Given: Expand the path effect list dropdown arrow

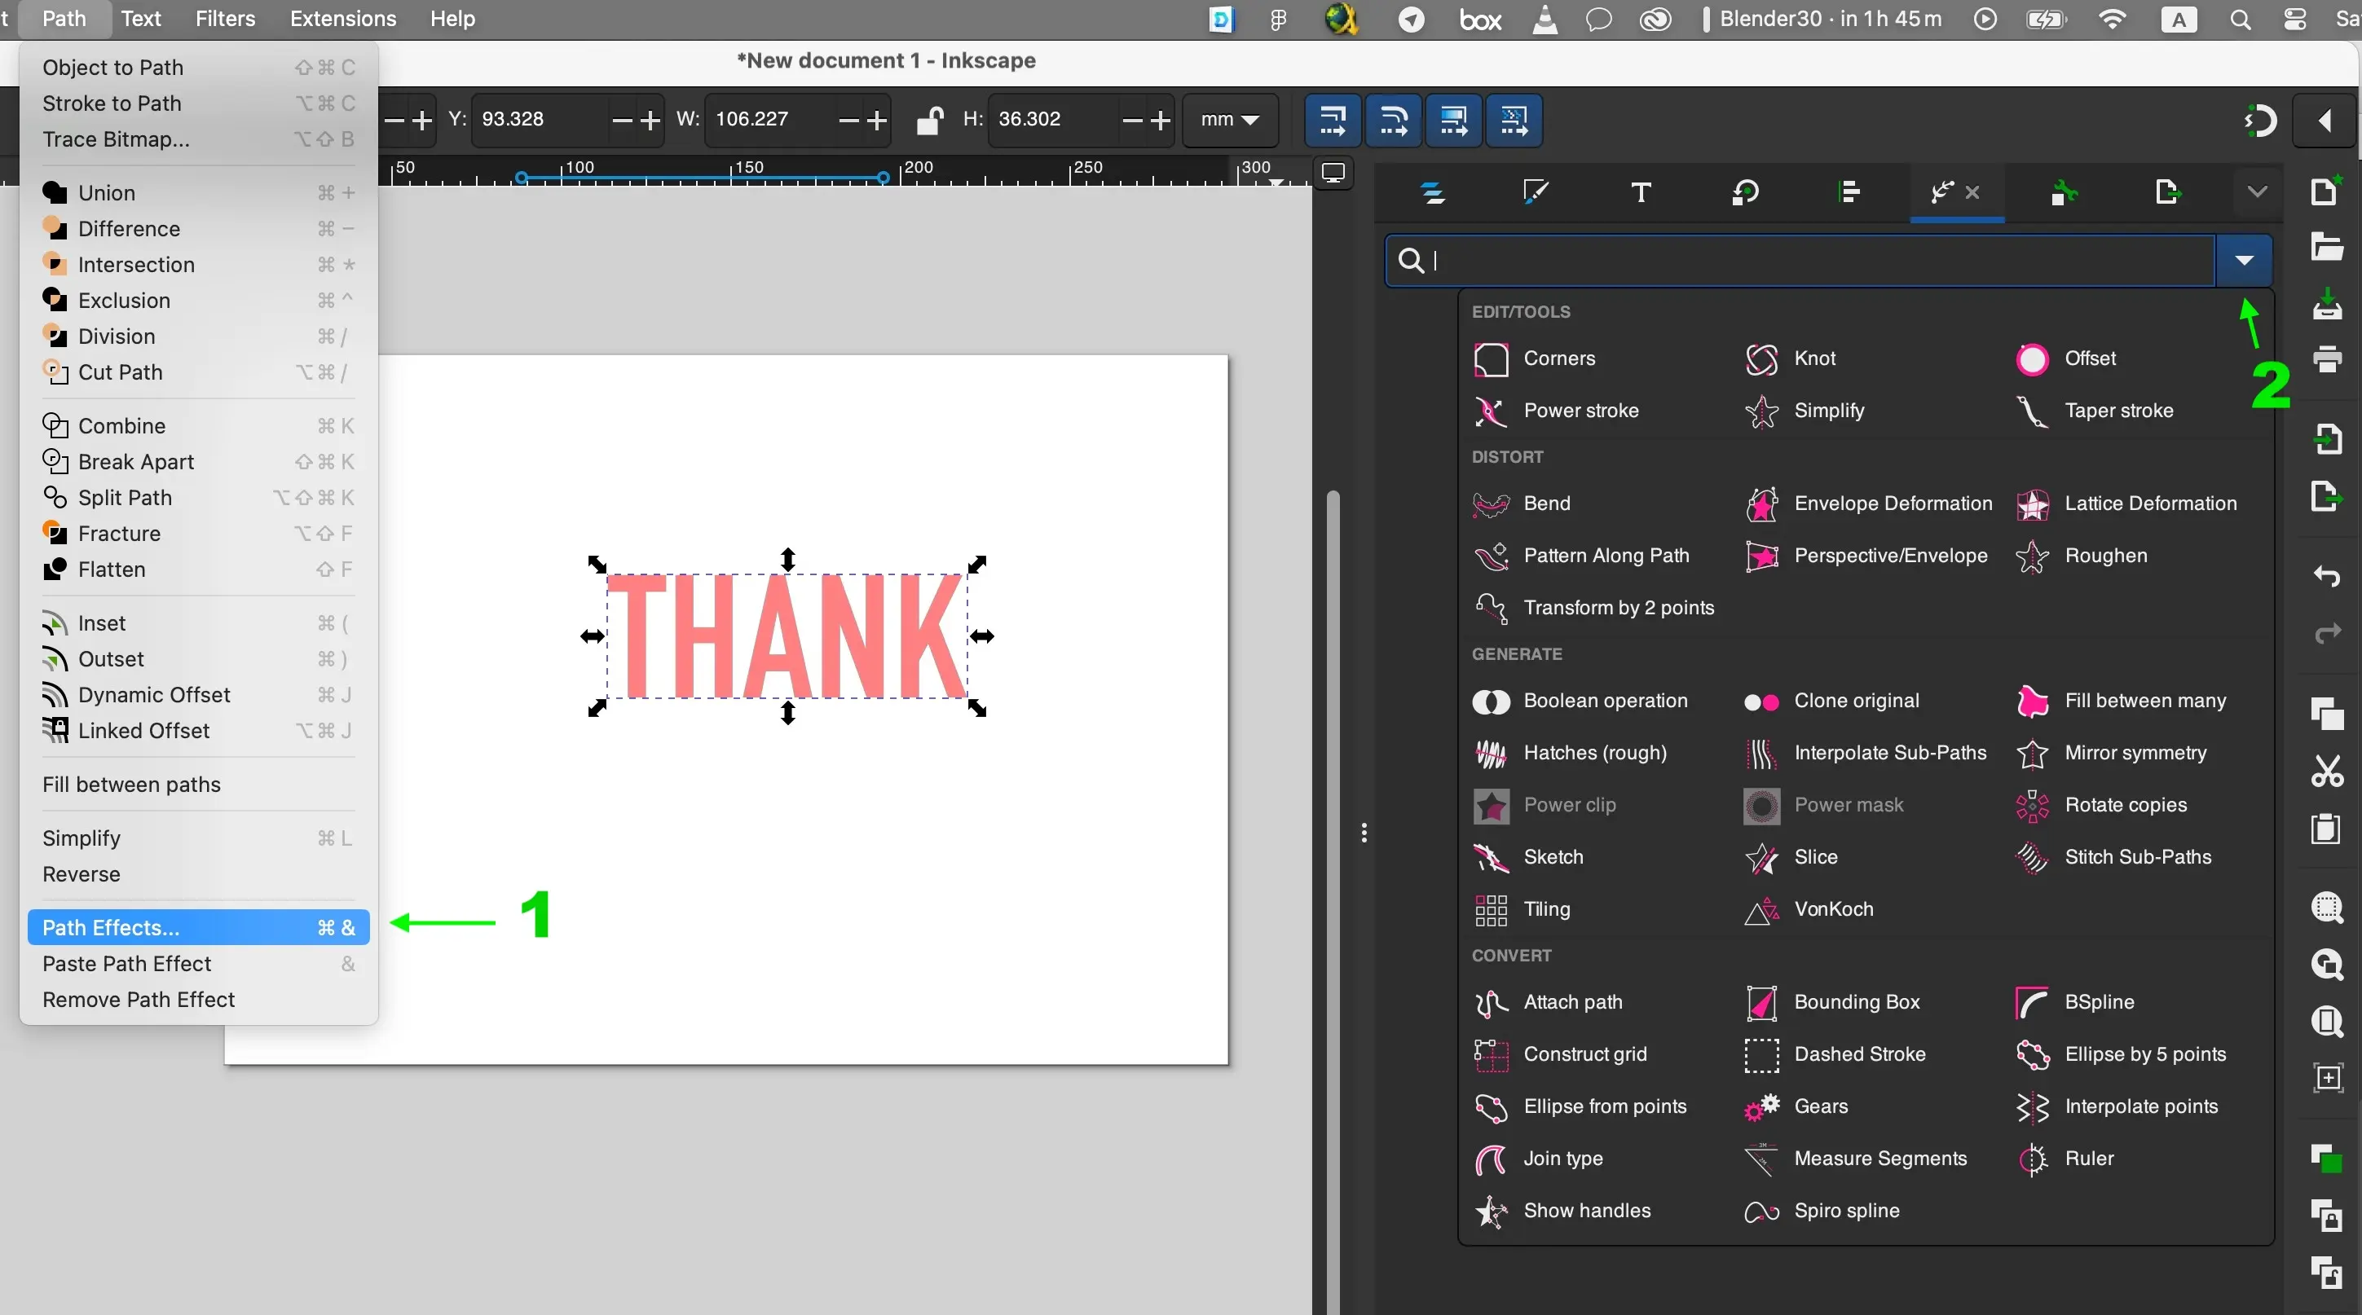Looking at the screenshot, I should pyautogui.click(x=2243, y=260).
